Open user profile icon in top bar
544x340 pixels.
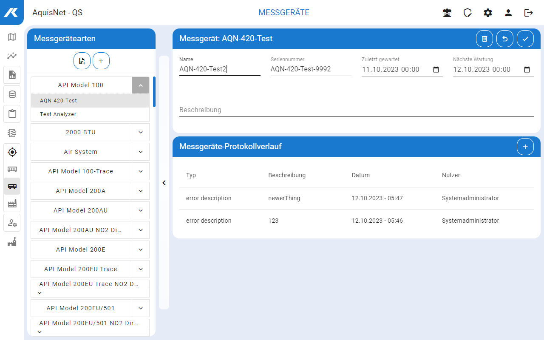pyautogui.click(x=508, y=13)
